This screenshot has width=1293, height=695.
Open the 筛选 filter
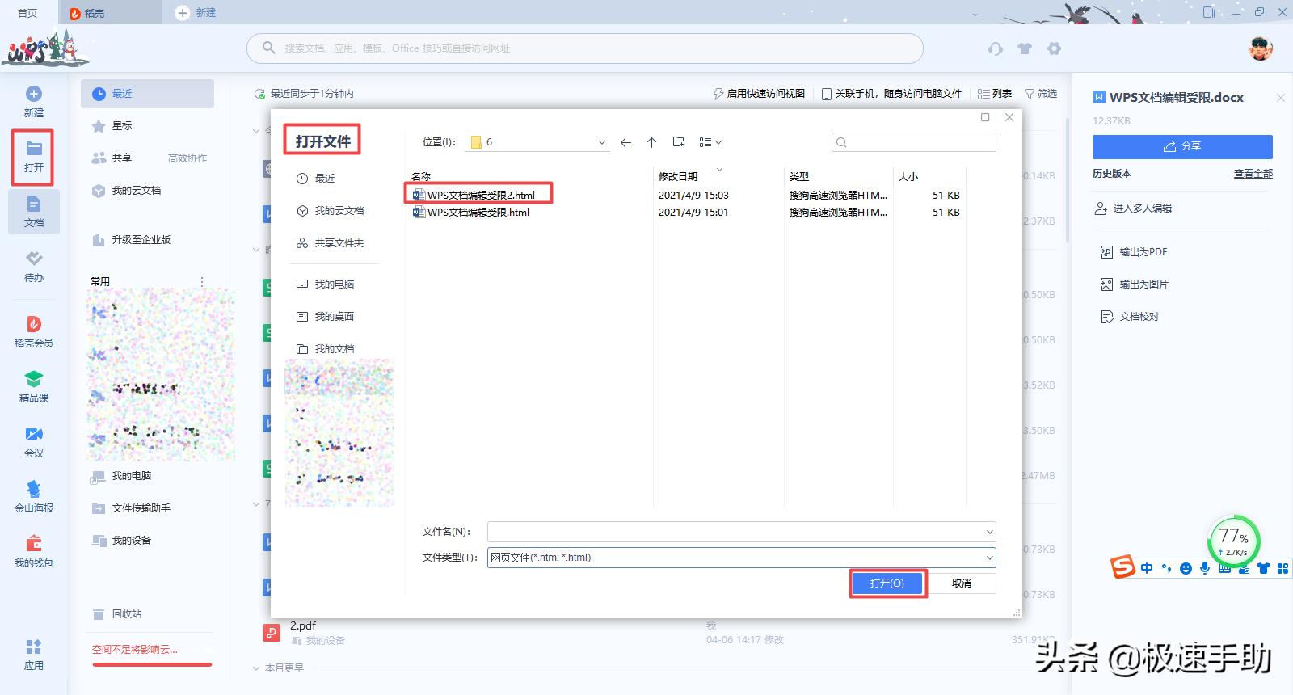[x=1041, y=94]
